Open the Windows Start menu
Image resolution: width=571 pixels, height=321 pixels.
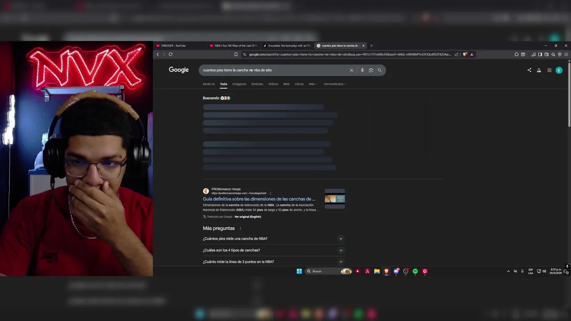point(299,271)
